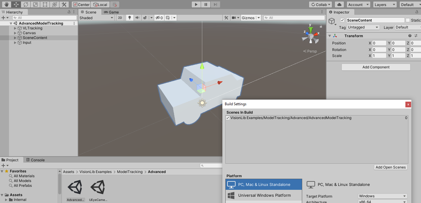
Task: Switch to the Console tab
Action: tap(35, 160)
